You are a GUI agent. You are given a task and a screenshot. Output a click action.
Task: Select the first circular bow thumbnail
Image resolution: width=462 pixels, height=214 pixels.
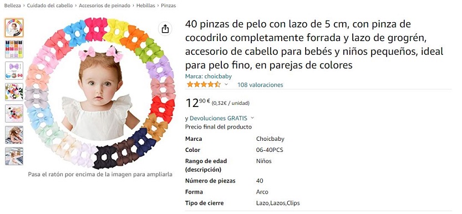coord(14,28)
